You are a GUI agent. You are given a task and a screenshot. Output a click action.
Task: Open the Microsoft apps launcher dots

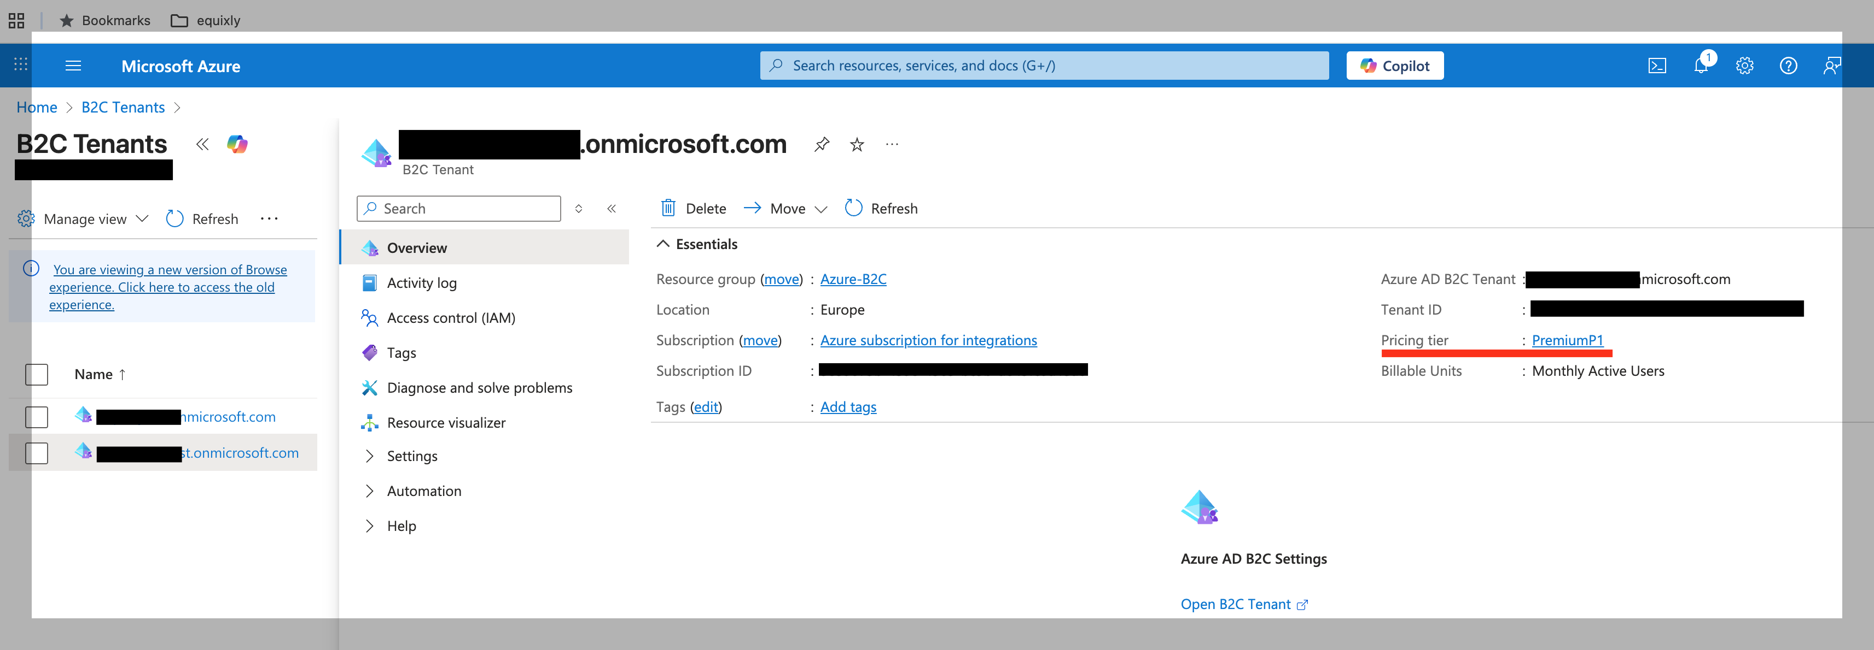coord(20,64)
